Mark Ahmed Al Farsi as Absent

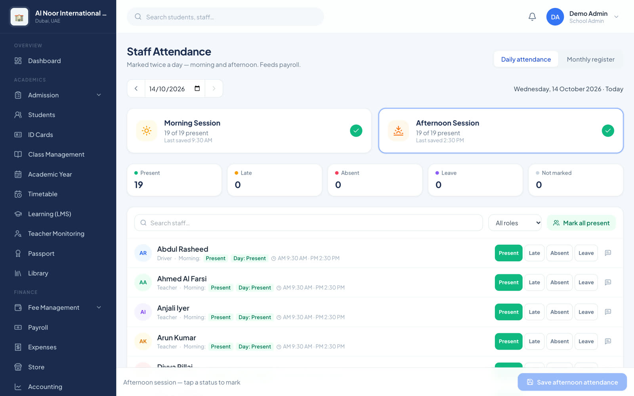click(x=560, y=282)
